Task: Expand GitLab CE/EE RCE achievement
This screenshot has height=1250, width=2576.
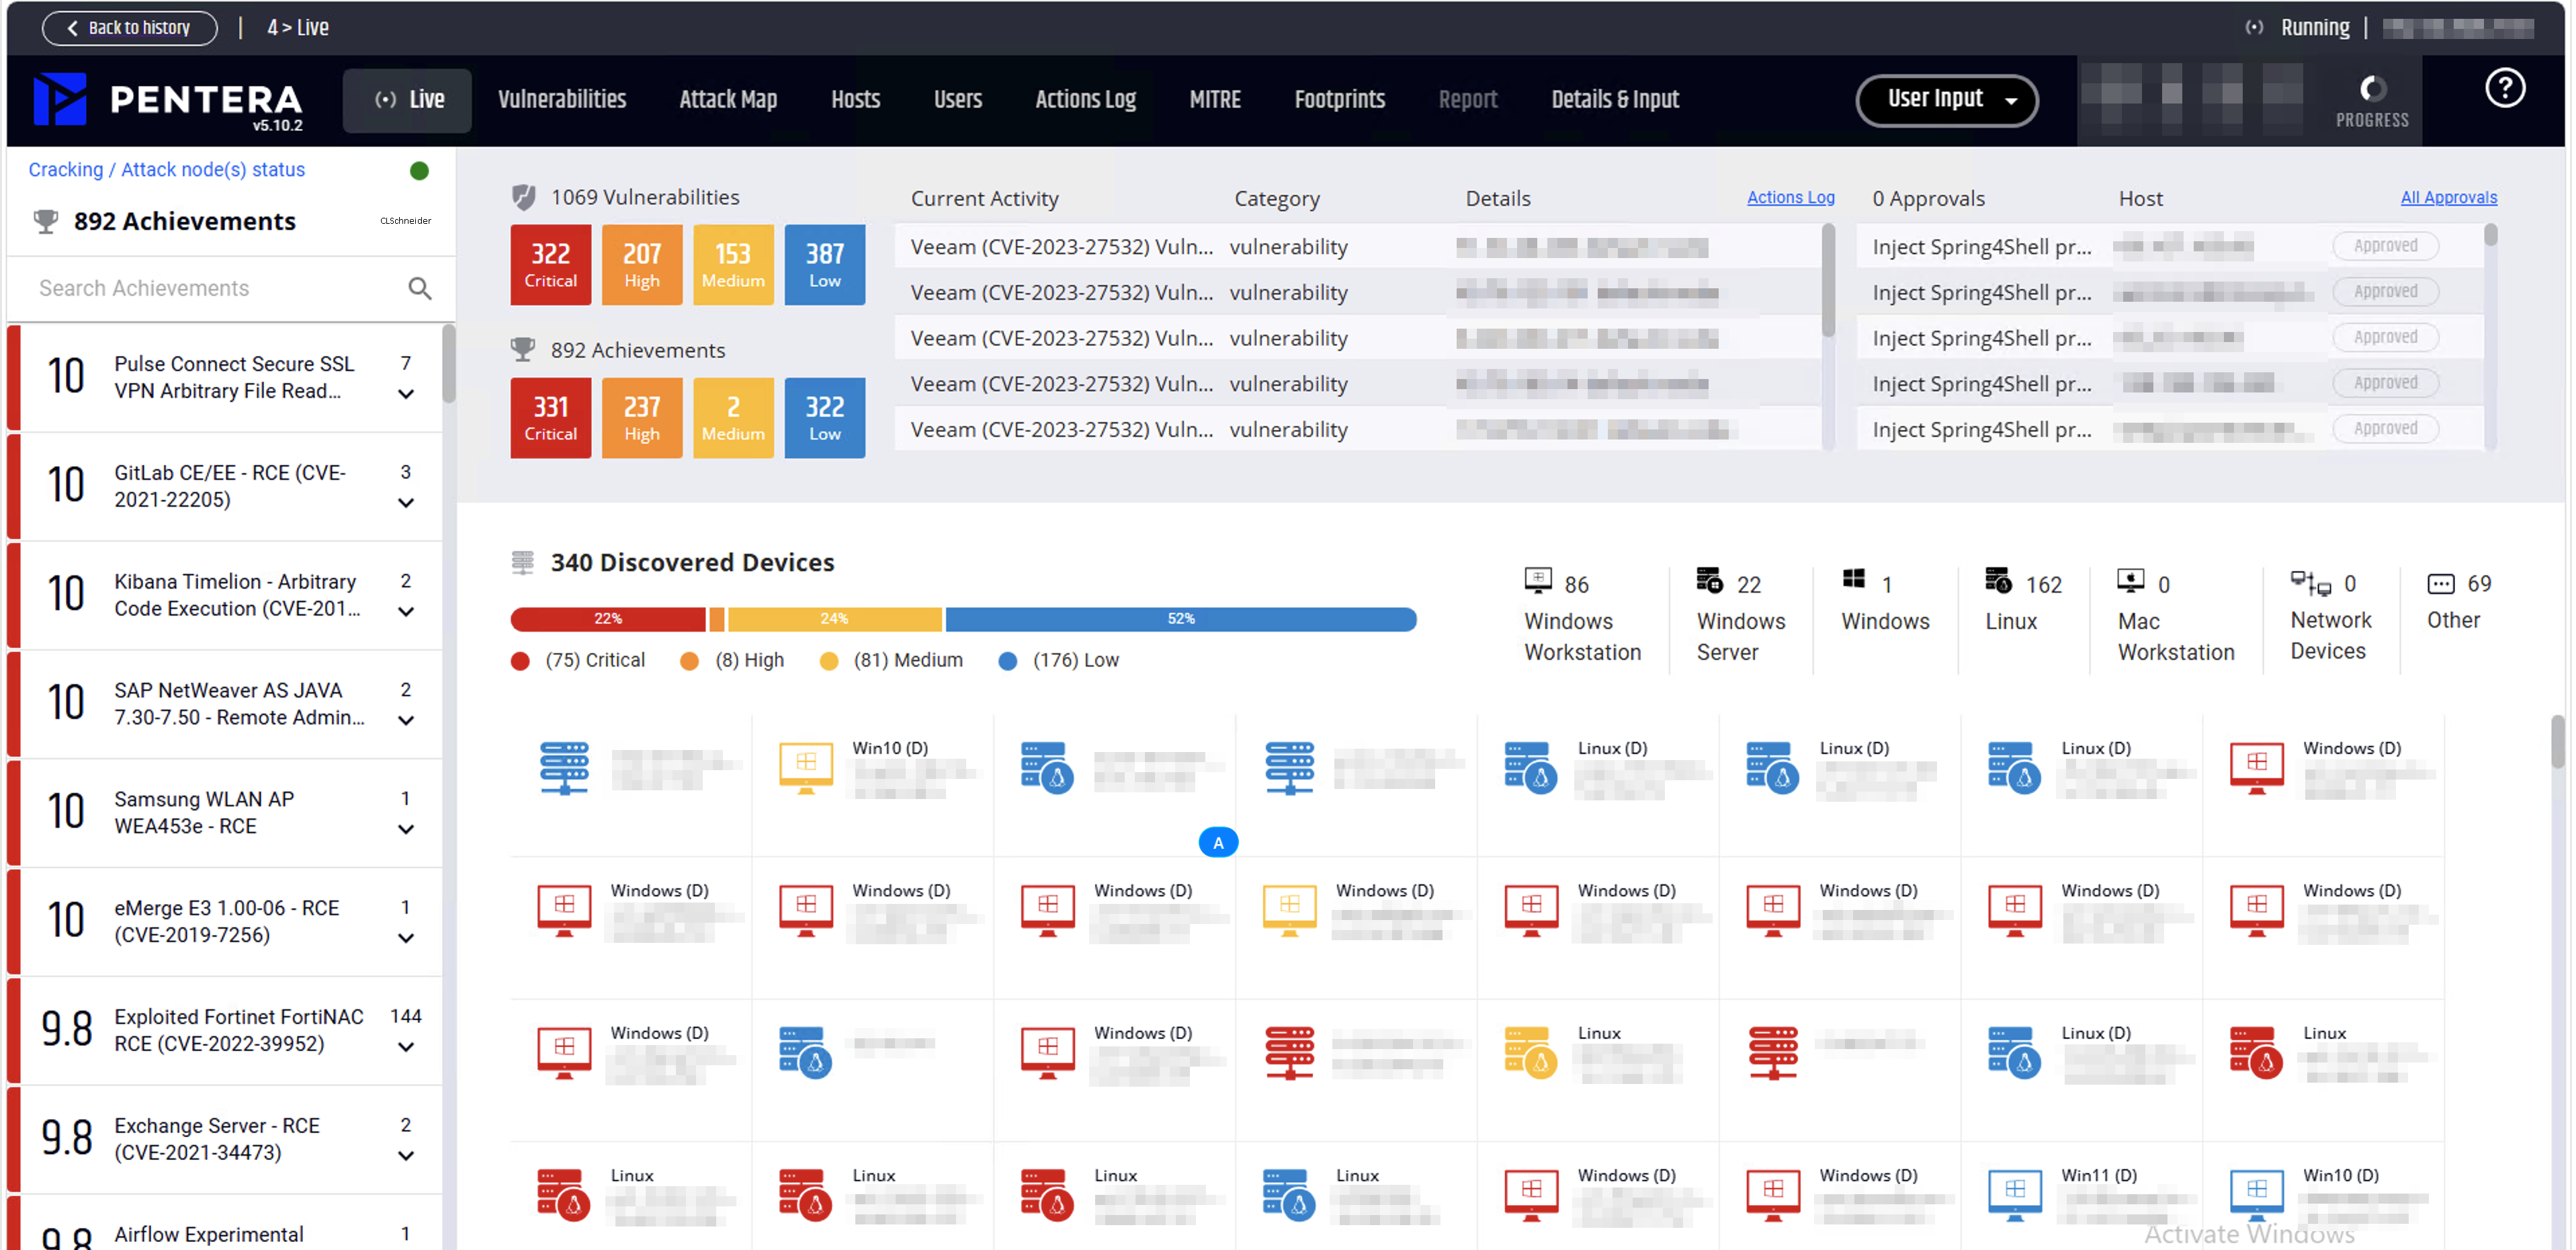Action: click(406, 503)
